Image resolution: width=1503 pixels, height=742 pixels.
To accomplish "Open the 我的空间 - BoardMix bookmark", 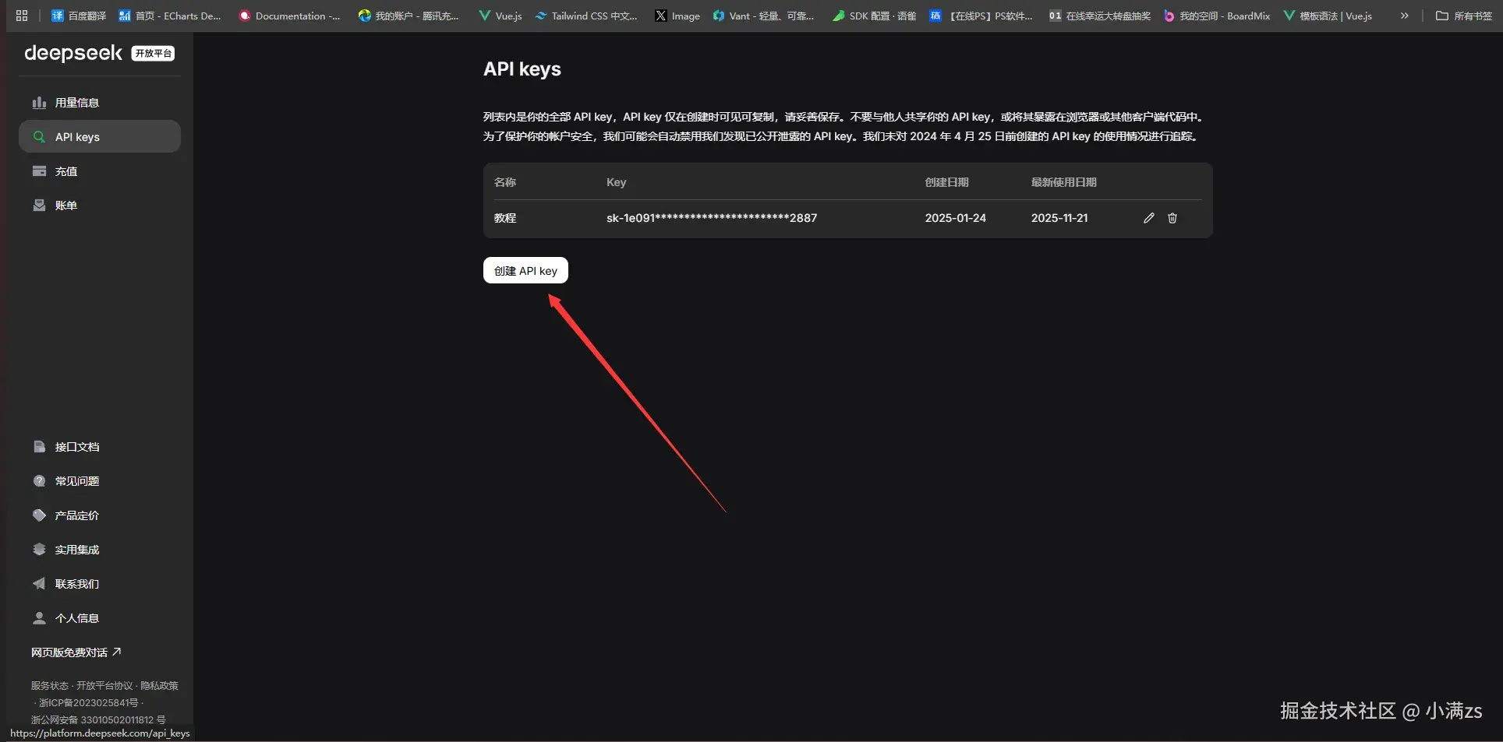I will tap(1216, 16).
